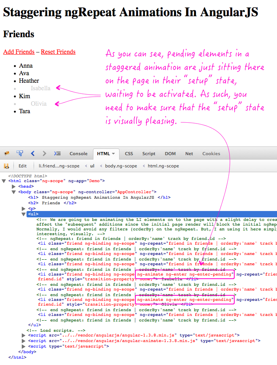Go back with Firebug's left arrow

[32, 153]
